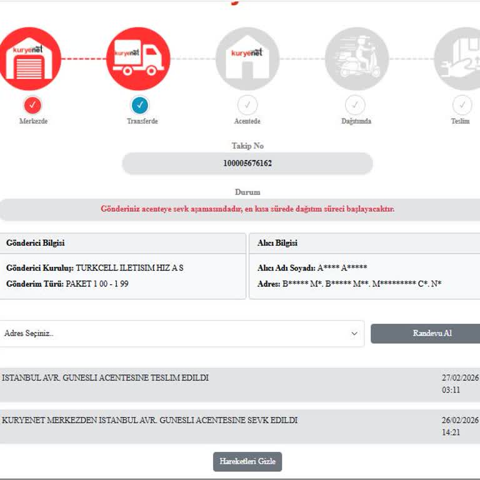Click the Teslim step label

[x=460, y=121]
